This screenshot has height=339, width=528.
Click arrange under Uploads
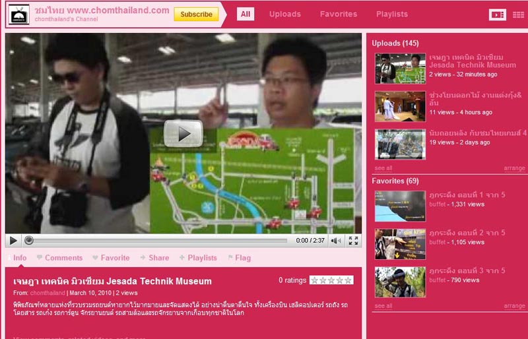click(514, 168)
